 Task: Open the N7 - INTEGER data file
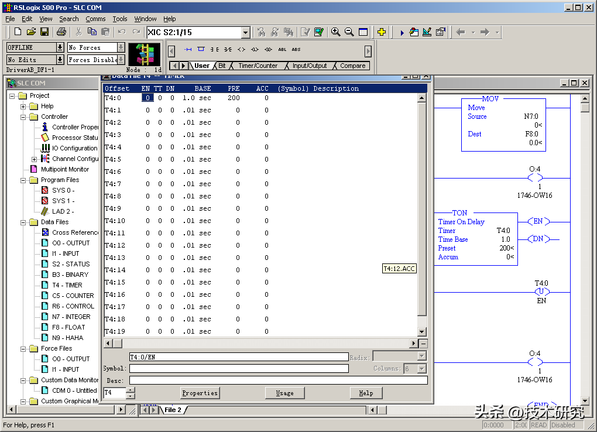(x=70, y=317)
